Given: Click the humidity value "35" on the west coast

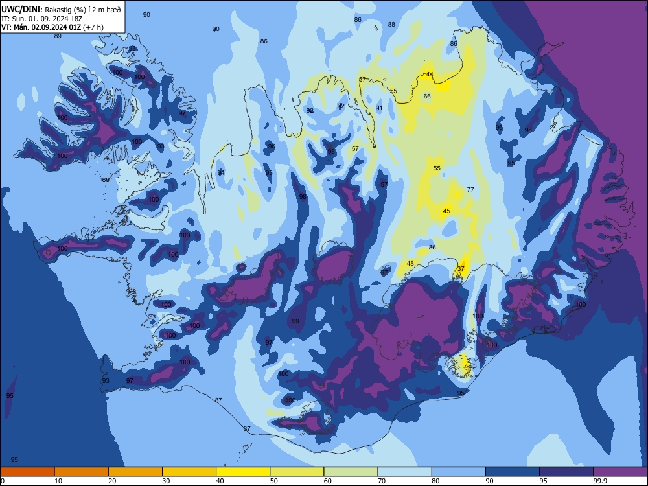Looking at the screenshot, I should click(x=132, y=290).
